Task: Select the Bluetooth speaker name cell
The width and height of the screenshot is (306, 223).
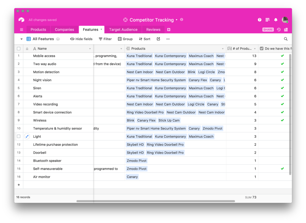Action: point(58,161)
